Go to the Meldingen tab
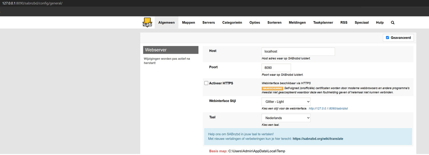Screen dimensions: 429x155 point(297,22)
